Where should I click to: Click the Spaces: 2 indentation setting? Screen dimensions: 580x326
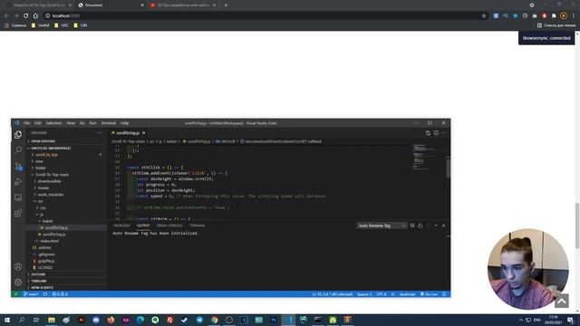pyautogui.click(x=364, y=294)
